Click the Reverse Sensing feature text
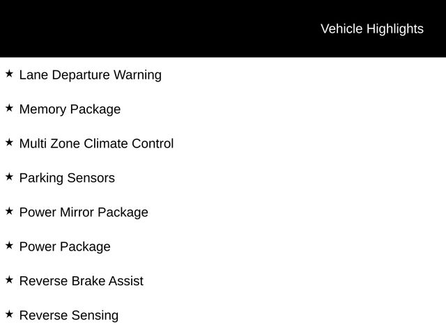This screenshot has height=334, width=446. coord(69,315)
